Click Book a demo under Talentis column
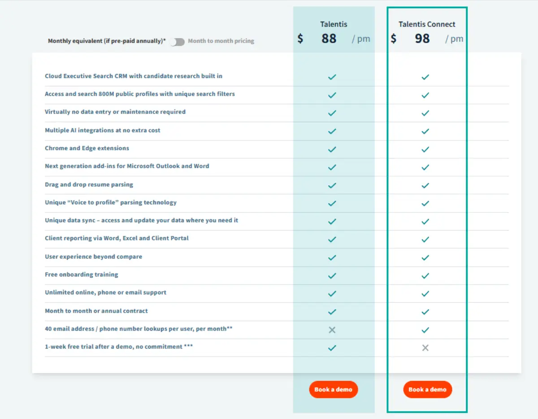538x419 pixels. (x=334, y=389)
